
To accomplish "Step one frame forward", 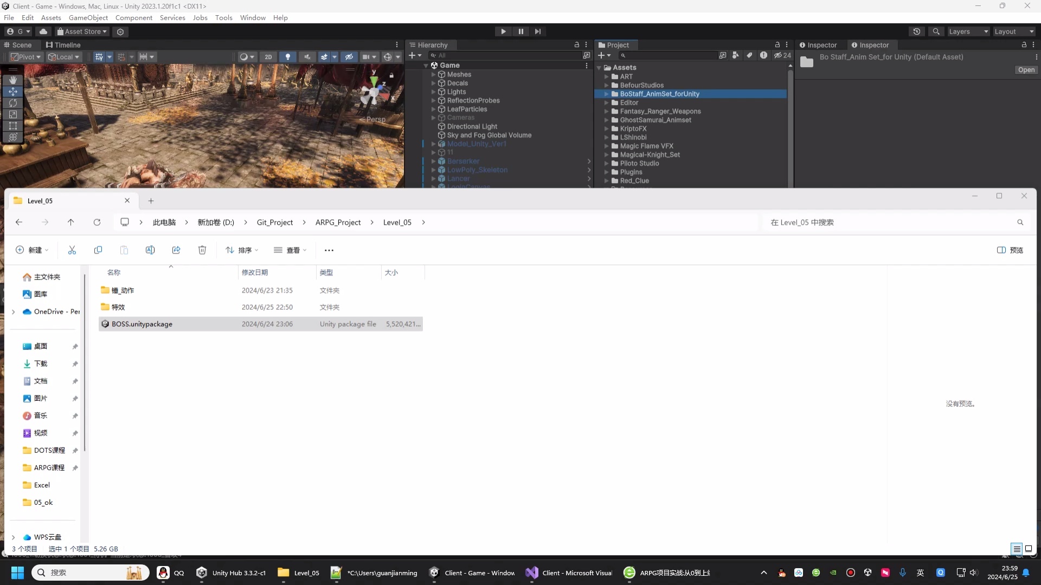I will (537, 31).
